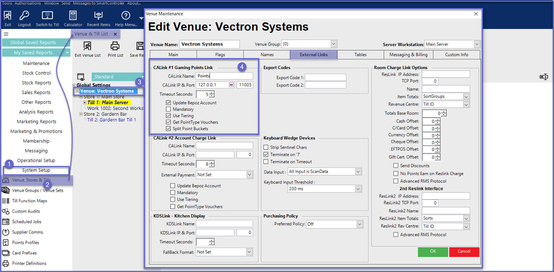Click the Export Code 1 field
This screenshot has height=272, width=554.
point(325,78)
